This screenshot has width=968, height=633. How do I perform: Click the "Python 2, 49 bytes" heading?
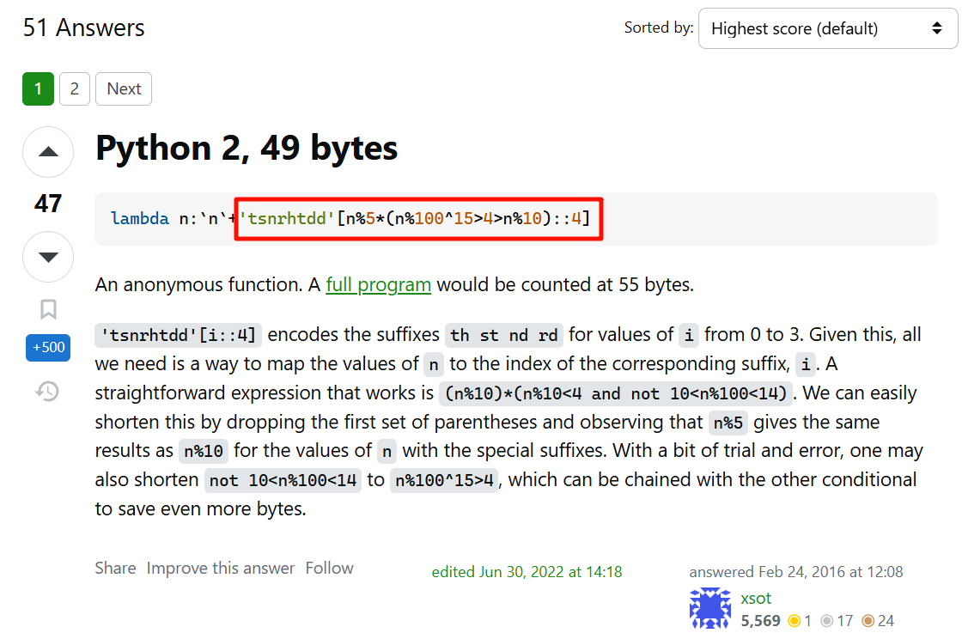(247, 149)
